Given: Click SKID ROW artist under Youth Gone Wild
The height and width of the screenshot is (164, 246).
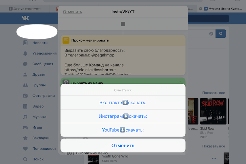Looking at the screenshot, I should click(x=110, y=161).
